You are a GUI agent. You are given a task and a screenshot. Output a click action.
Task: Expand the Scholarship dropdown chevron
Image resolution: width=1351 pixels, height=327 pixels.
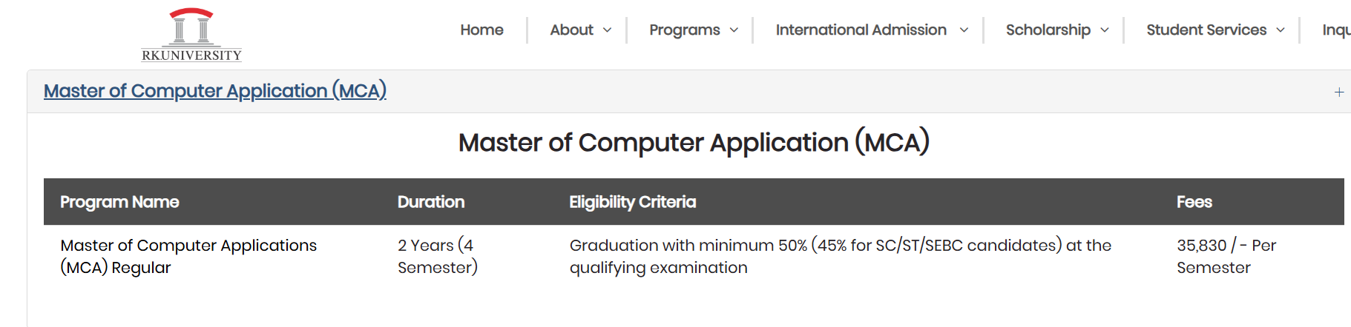pos(1105,30)
